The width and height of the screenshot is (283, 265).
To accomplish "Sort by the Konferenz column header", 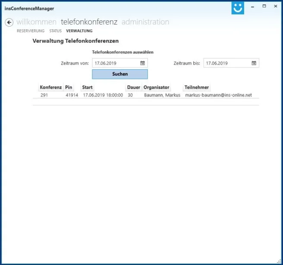I will (x=51, y=87).
